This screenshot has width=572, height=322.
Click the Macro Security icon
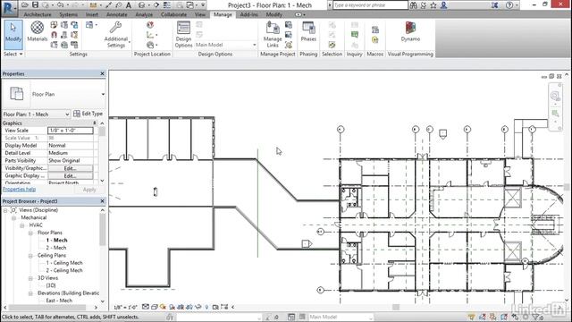(375, 39)
